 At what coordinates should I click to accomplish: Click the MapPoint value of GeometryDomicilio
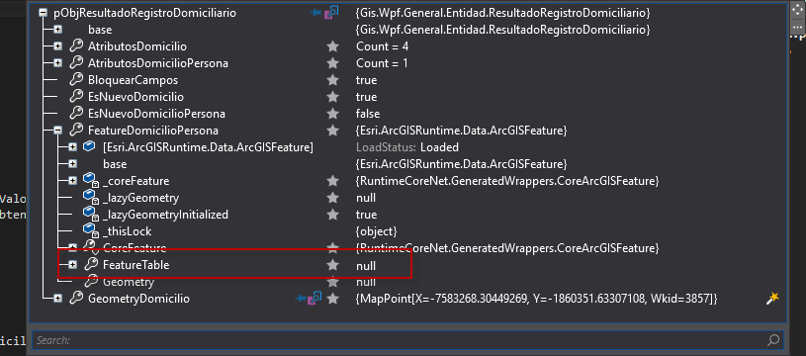tap(536, 299)
